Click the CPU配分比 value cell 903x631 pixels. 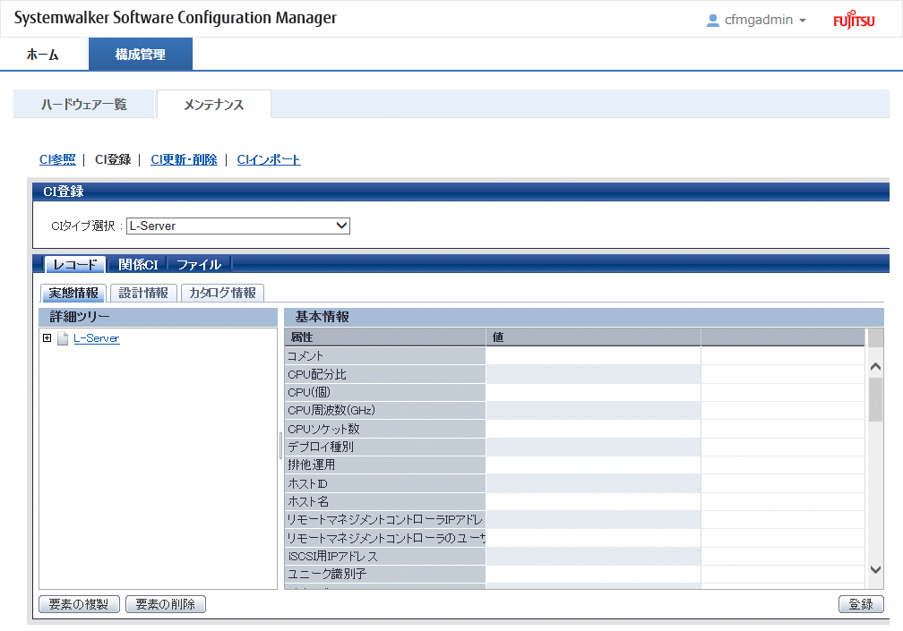pos(593,374)
